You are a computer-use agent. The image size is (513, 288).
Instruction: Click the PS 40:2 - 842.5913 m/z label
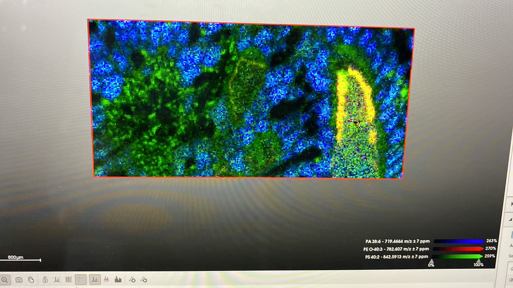coord(397,257)
